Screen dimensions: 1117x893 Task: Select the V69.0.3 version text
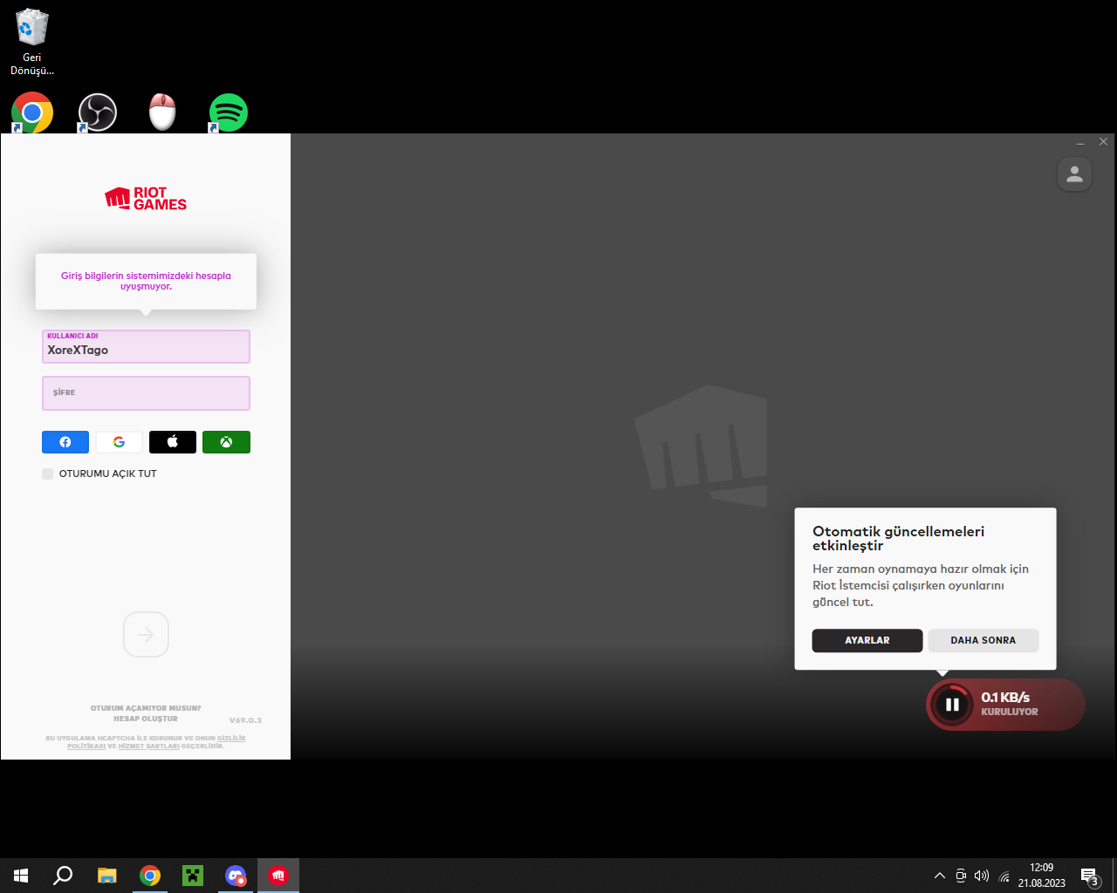245,720
